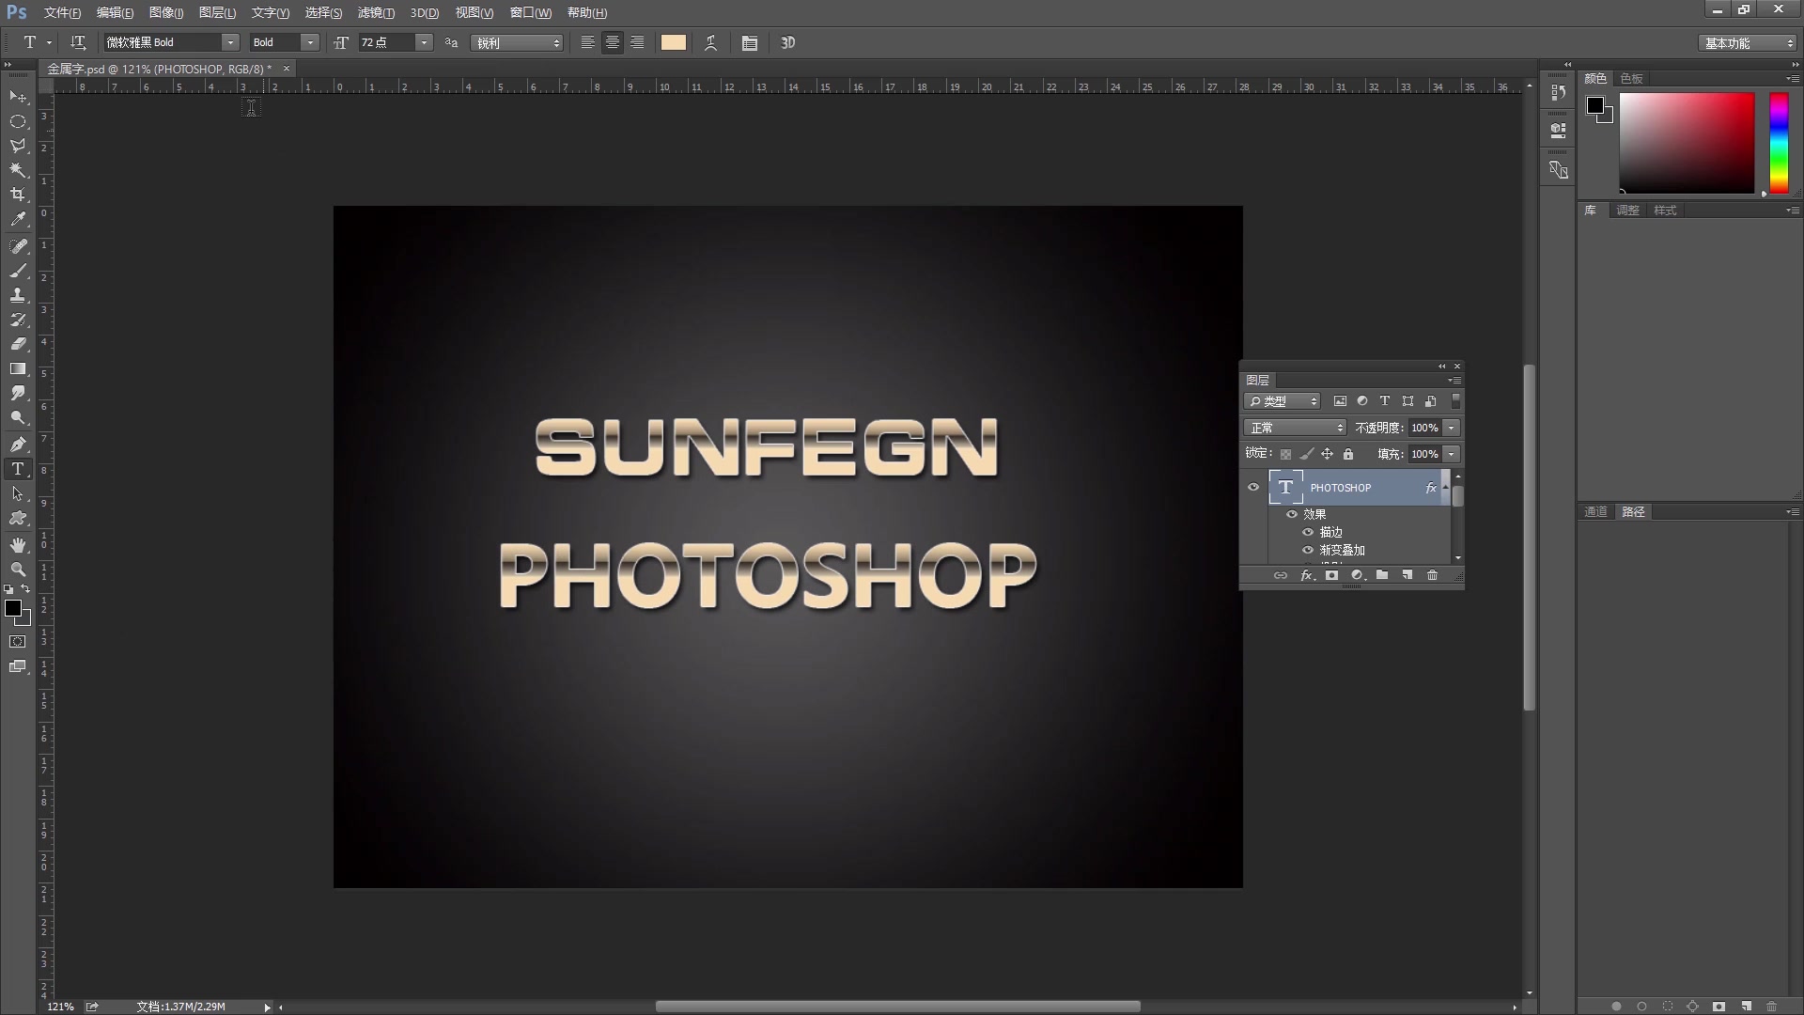Select the Eyedropper tool

[x=18, y=219]
